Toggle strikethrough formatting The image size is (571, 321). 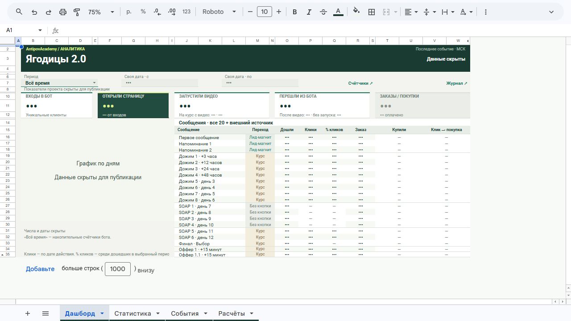pos(323,12)
